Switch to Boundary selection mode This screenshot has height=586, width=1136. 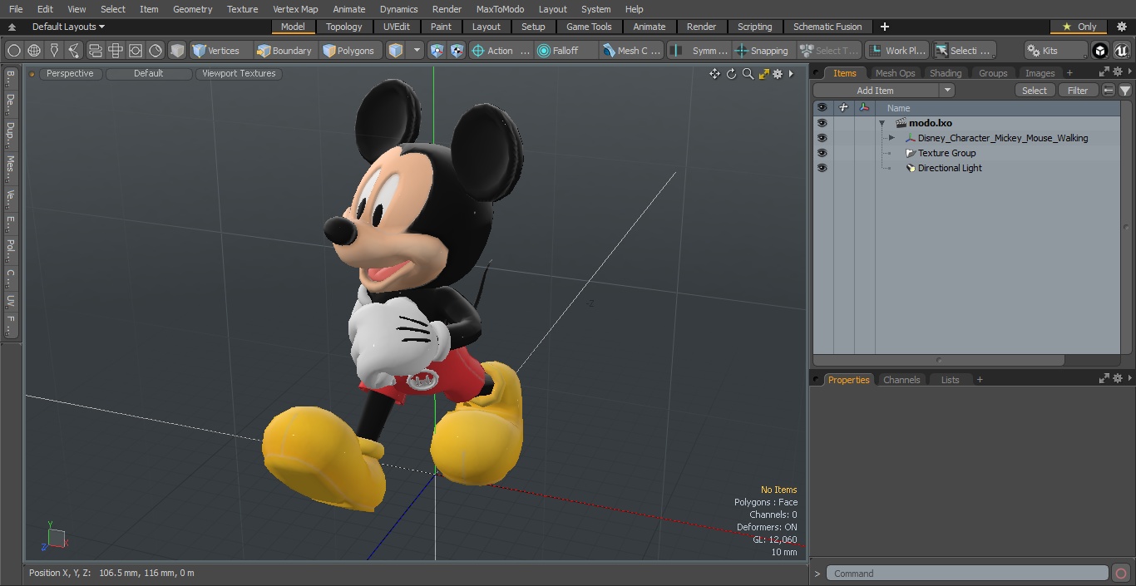284,51
